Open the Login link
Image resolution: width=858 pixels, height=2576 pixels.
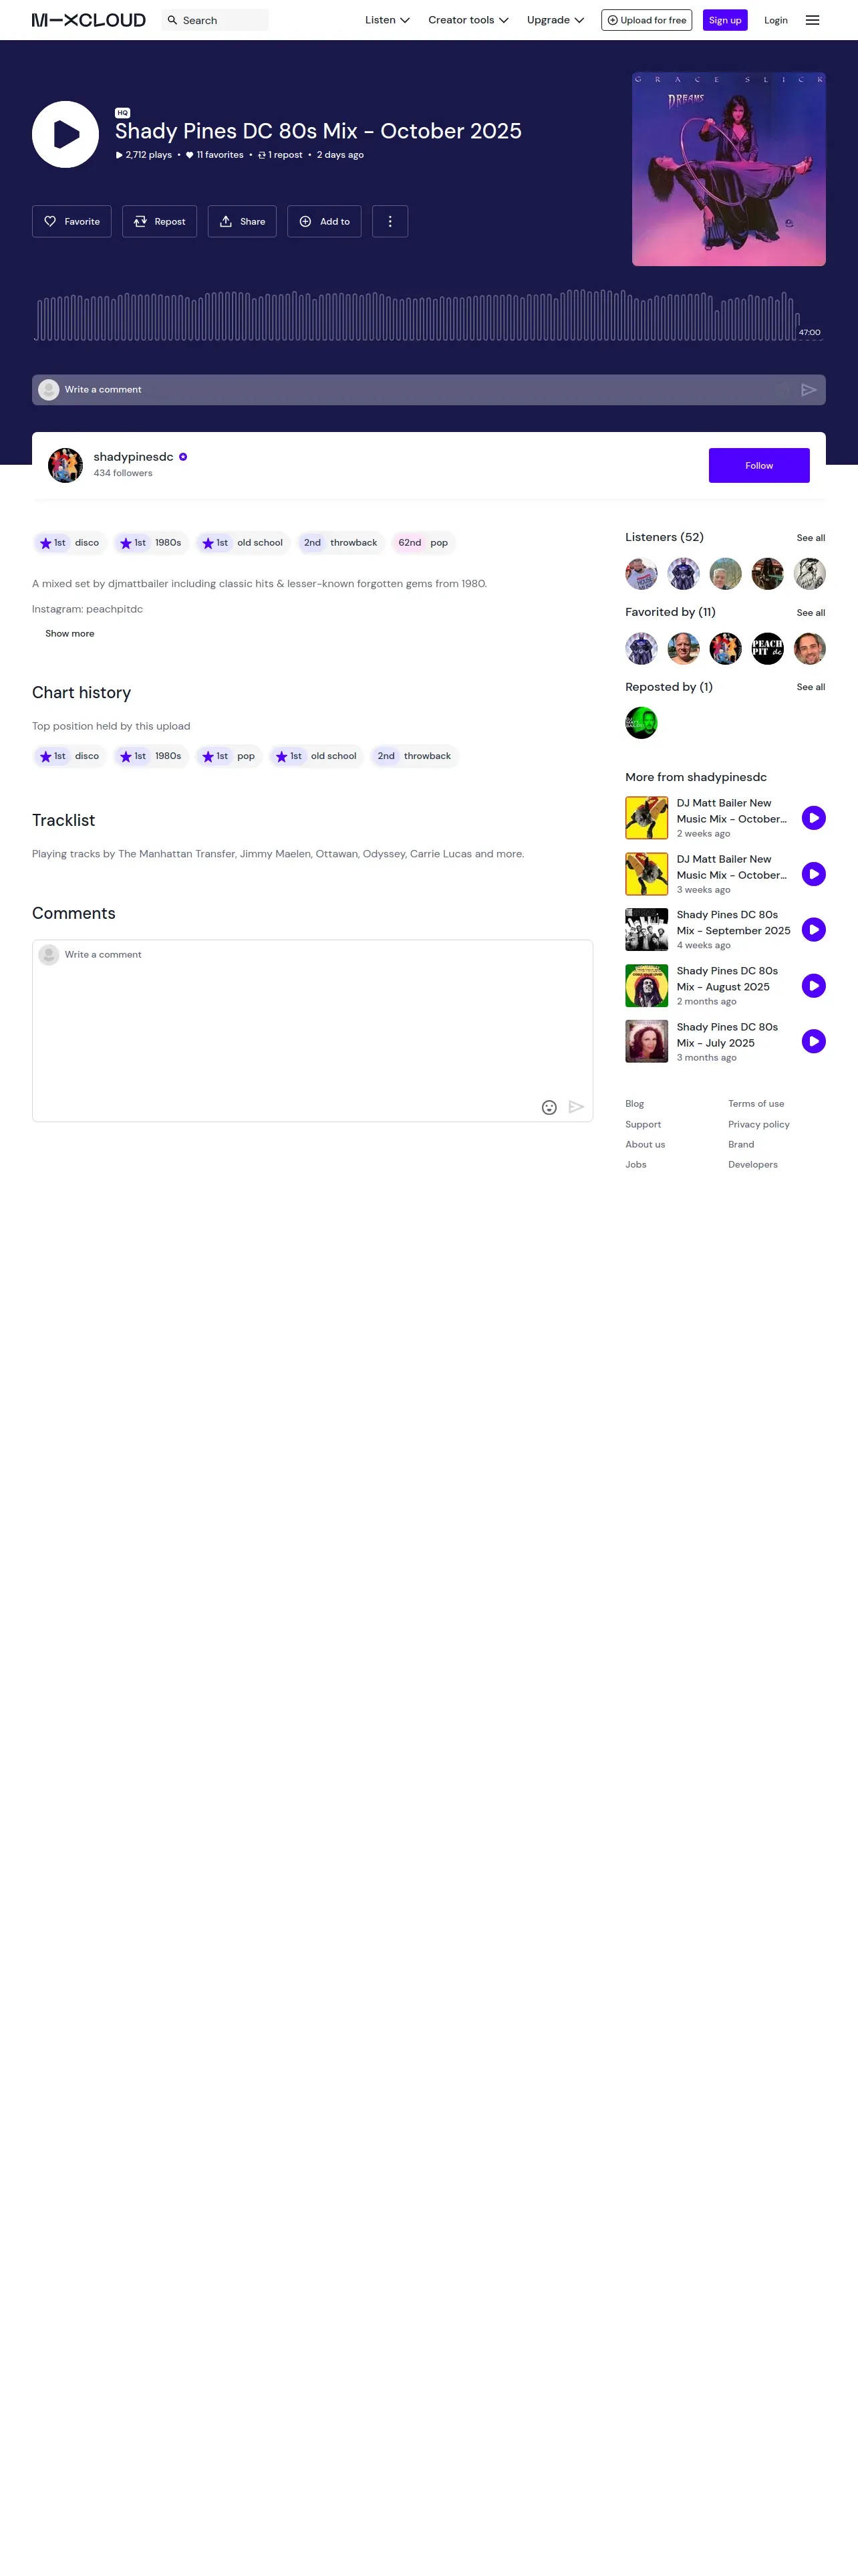tap(776, 20)
